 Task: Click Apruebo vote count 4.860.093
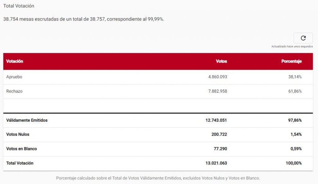click(x=217, y=77)
